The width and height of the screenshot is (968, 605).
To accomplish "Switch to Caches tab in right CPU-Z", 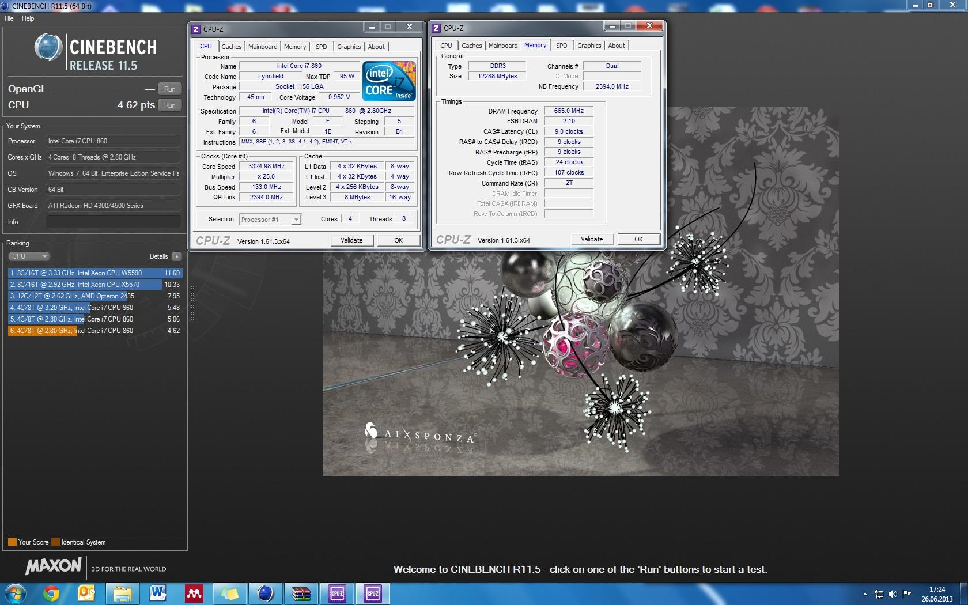I will click(x=472, y=46).
